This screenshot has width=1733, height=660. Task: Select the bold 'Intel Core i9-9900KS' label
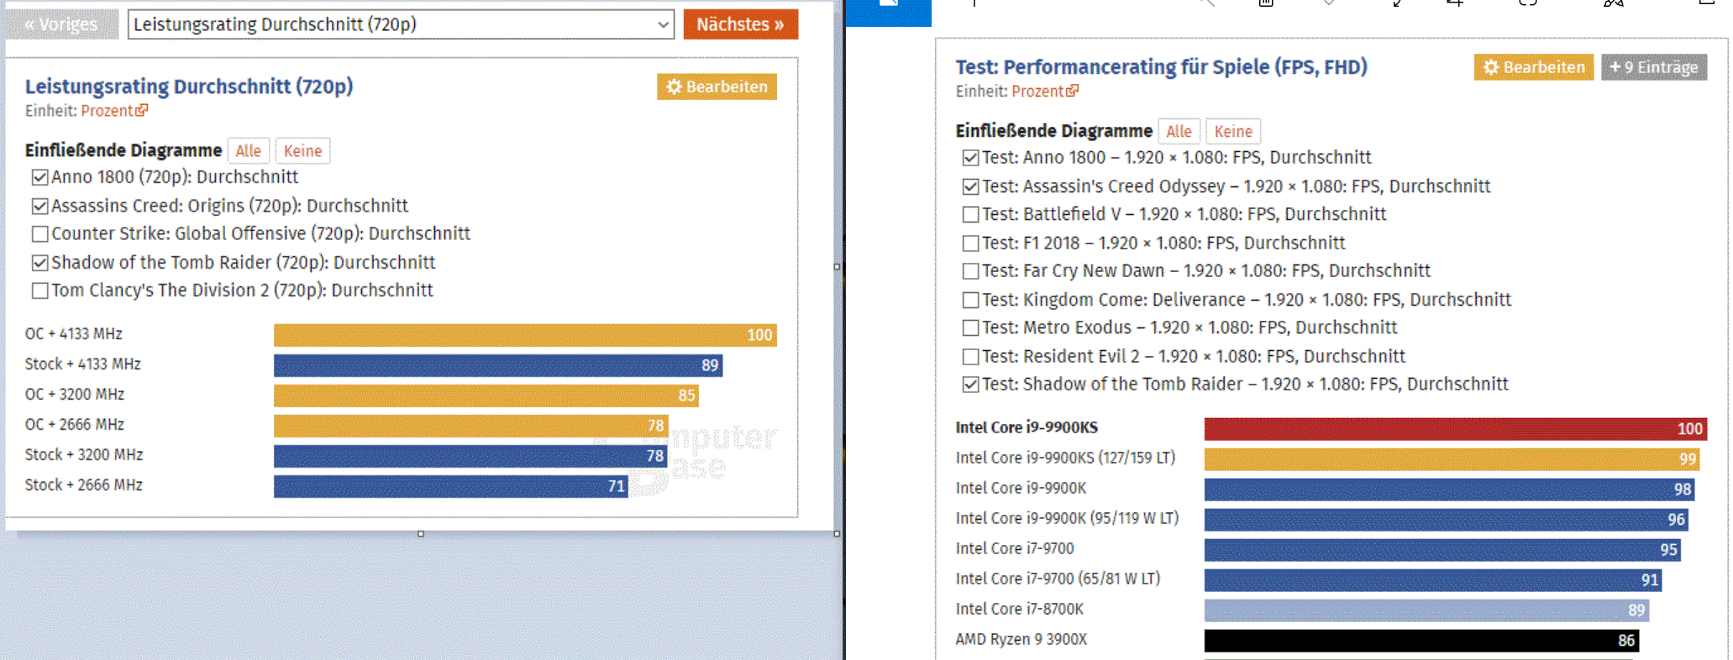[1027, 427]
